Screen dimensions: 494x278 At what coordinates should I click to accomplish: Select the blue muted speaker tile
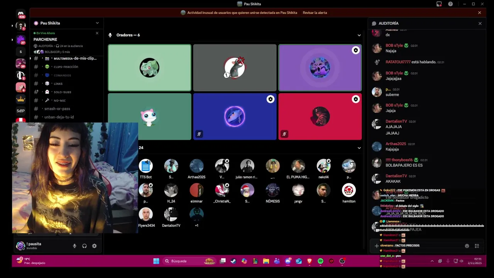pyautogui.click(x=235, y=117)
